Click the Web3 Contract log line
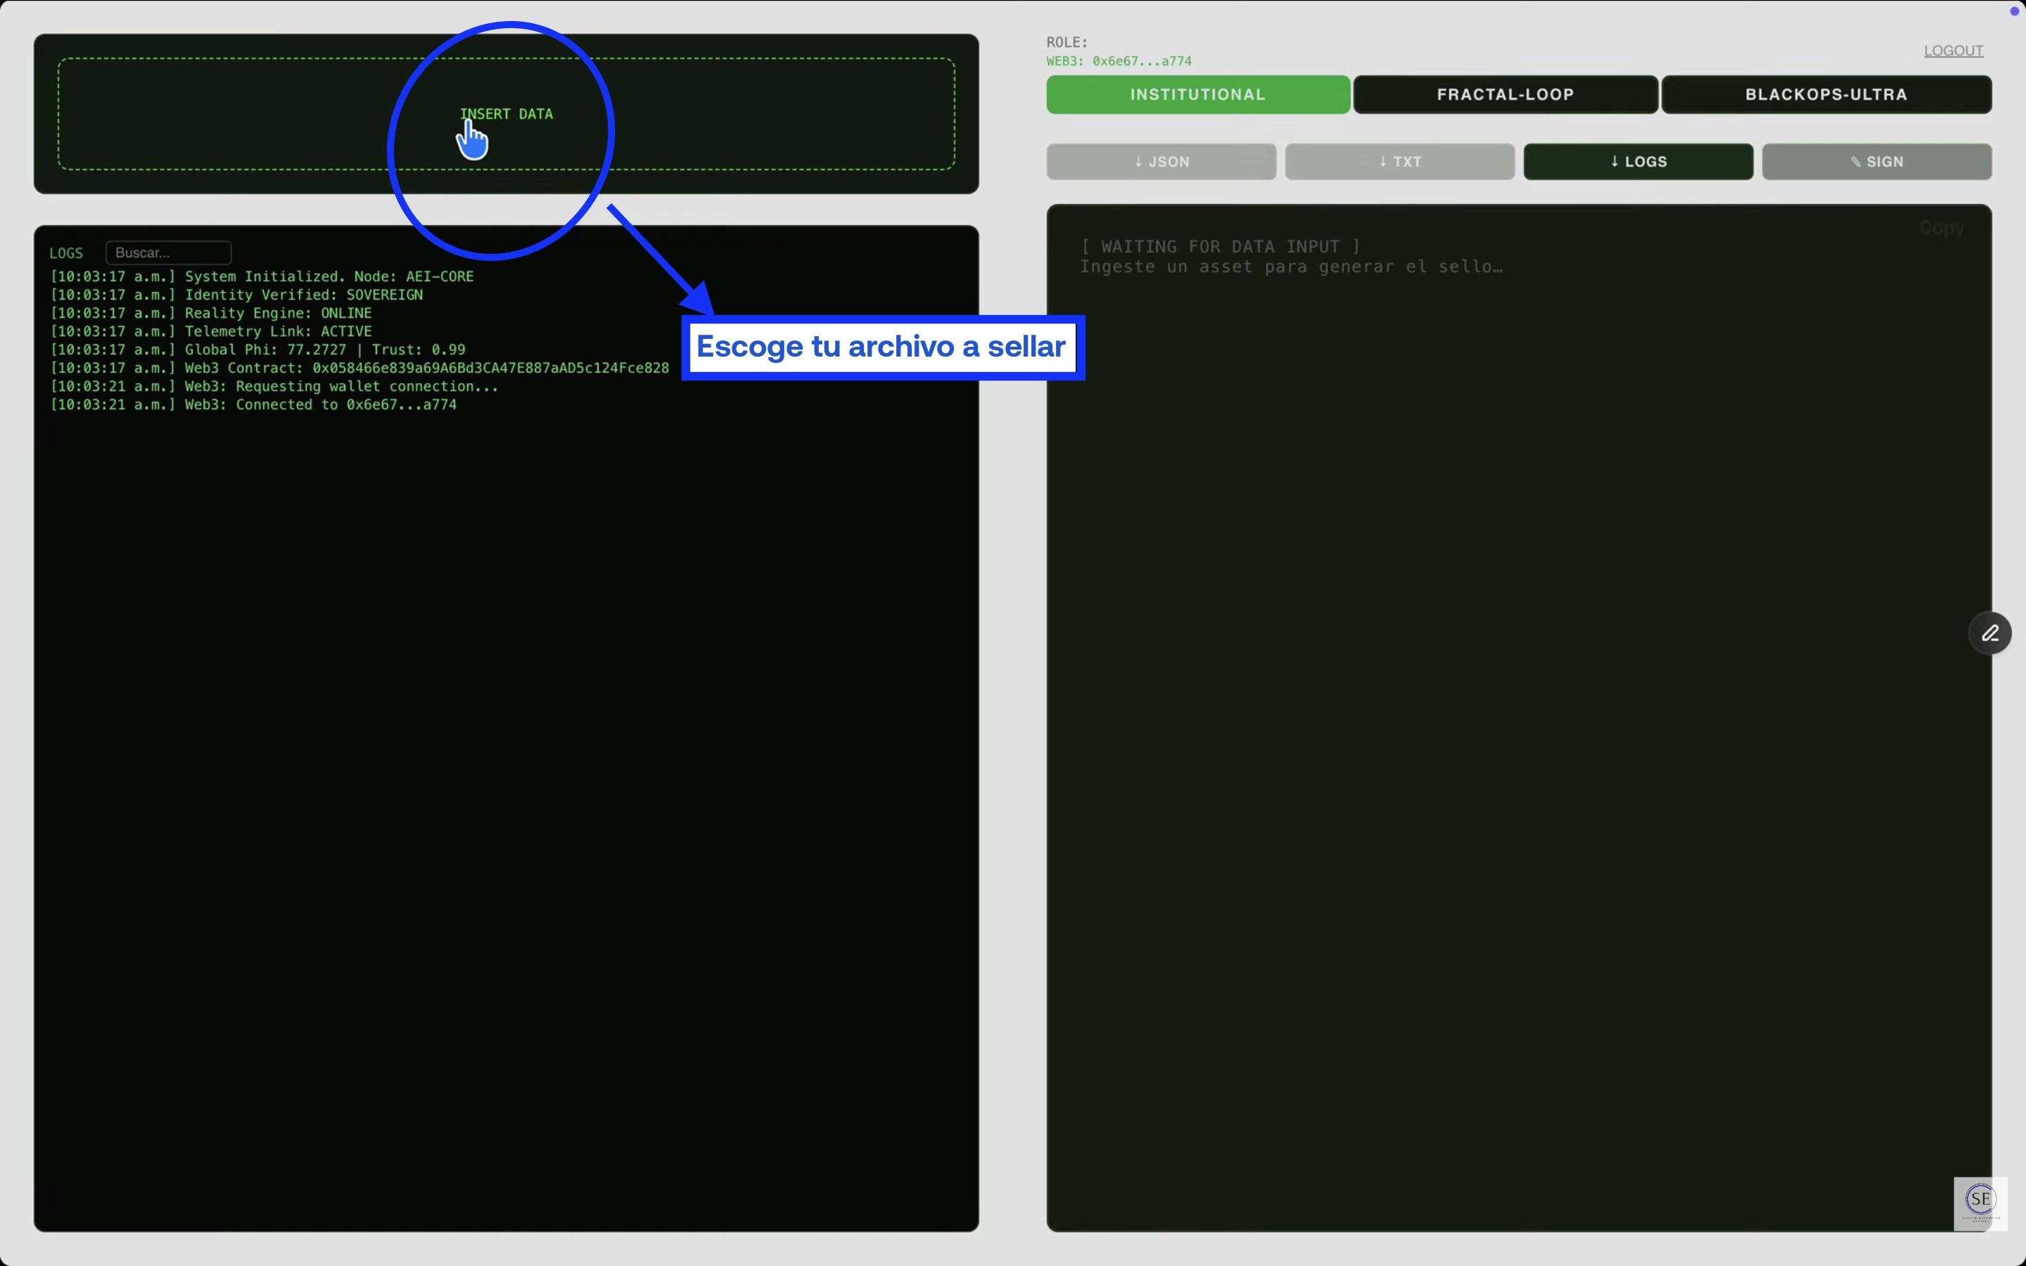This screenshot has height=1266, width=2026. point(360,369)
